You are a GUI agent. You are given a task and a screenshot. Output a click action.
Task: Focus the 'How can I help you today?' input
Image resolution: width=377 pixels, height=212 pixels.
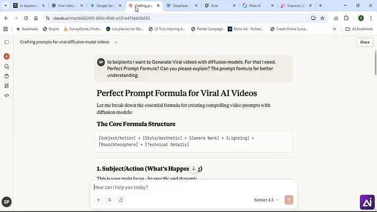click(x=194, y=187)
